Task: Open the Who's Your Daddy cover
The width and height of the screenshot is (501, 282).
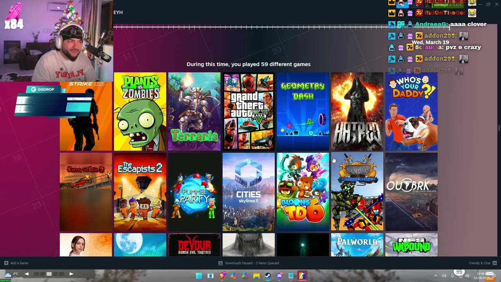Action: 411,111
